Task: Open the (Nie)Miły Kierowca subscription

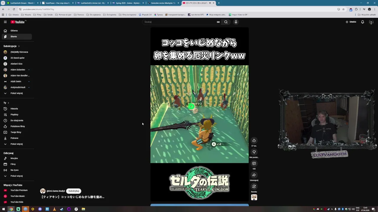Action: 17,52
